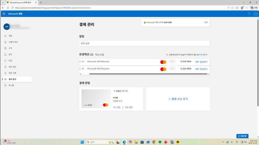Viewport: 259px width, 145px height.
Task: Add this page to favorites star
Action: (232, 8)
